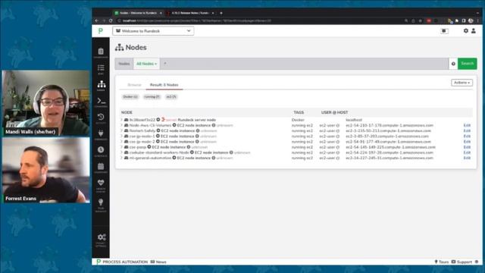Open the News link in footer

click(158, 262)
